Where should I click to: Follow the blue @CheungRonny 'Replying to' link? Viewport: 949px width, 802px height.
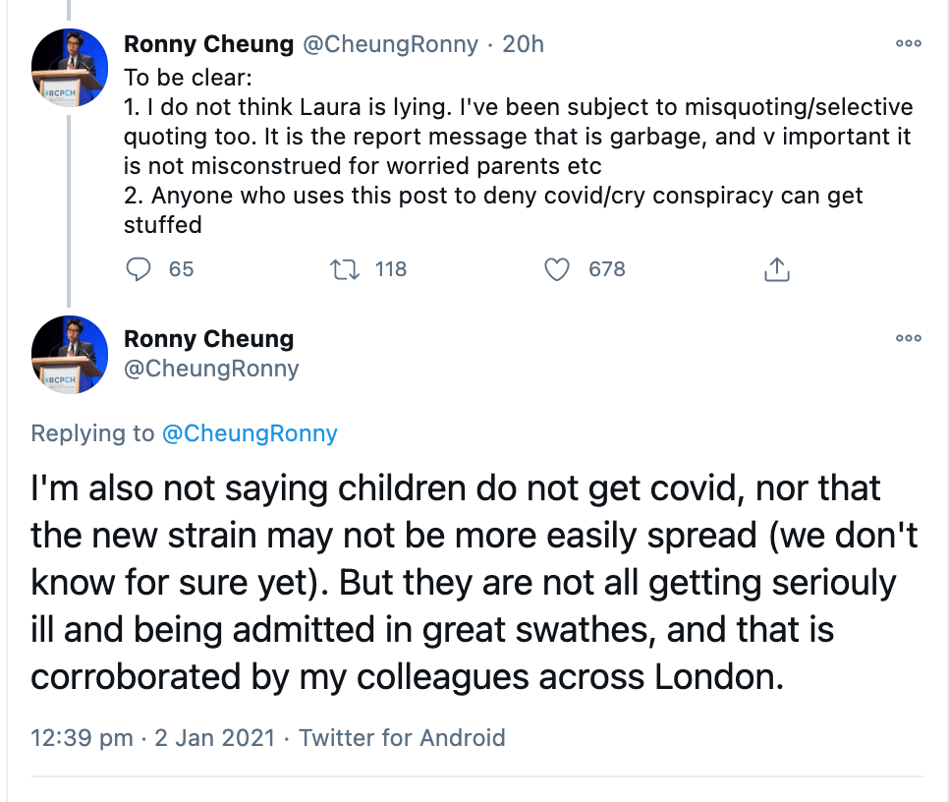[249, 433]
